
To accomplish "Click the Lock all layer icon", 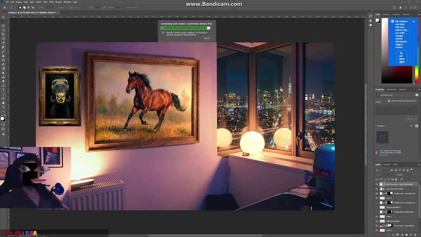I will 396,179.
